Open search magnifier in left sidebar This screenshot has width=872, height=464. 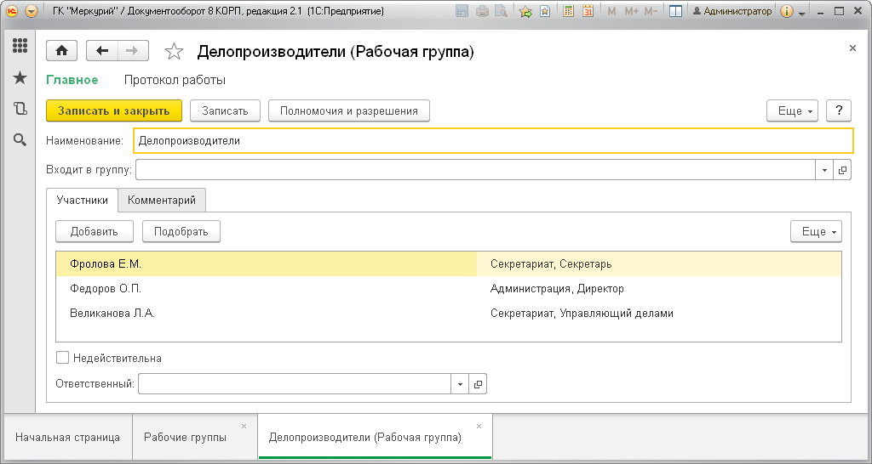(20, 140)
